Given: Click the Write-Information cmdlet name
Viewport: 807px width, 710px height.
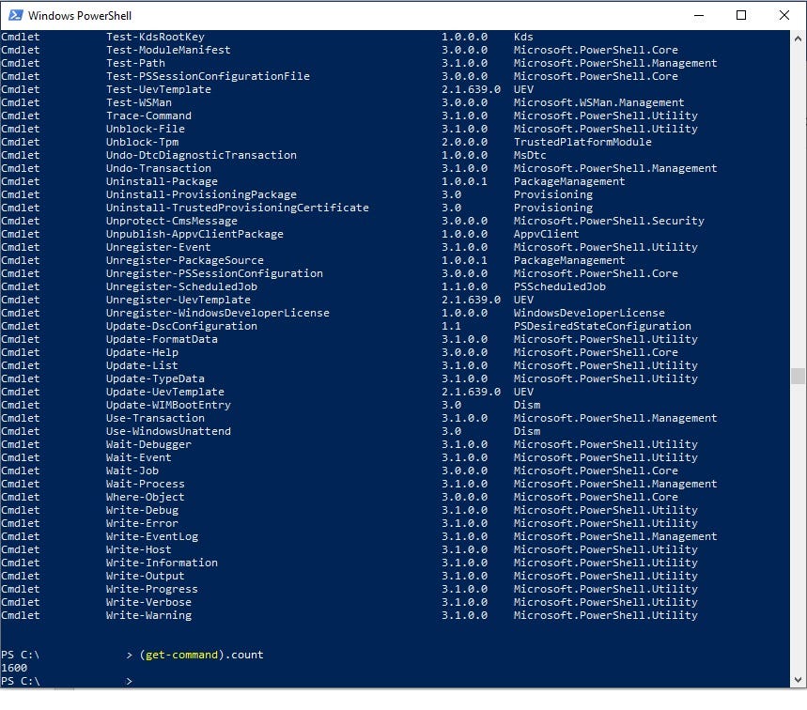Looking at the screenshot, I should click(162, 563).
